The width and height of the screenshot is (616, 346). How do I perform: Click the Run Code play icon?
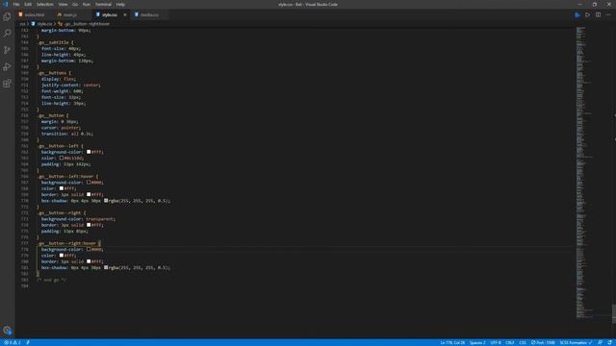click(587, 15)
